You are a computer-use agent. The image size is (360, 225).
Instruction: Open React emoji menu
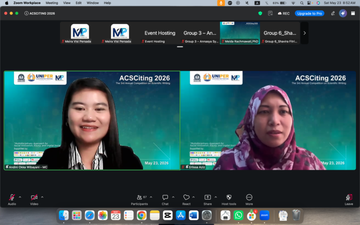point(187,199)
